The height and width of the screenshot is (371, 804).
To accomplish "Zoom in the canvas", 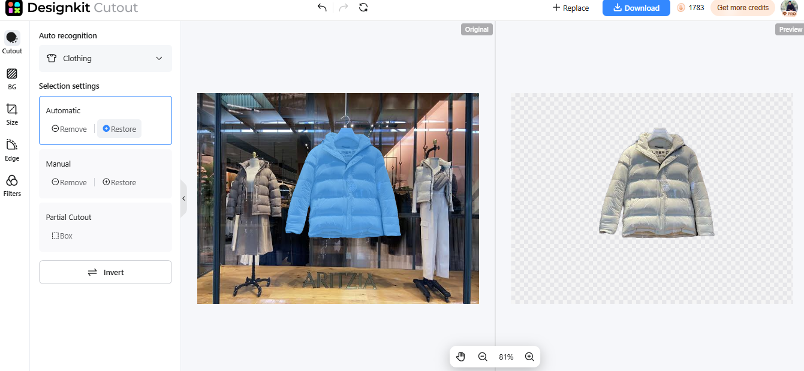I will pyautogui.click(x=529, y=357).
